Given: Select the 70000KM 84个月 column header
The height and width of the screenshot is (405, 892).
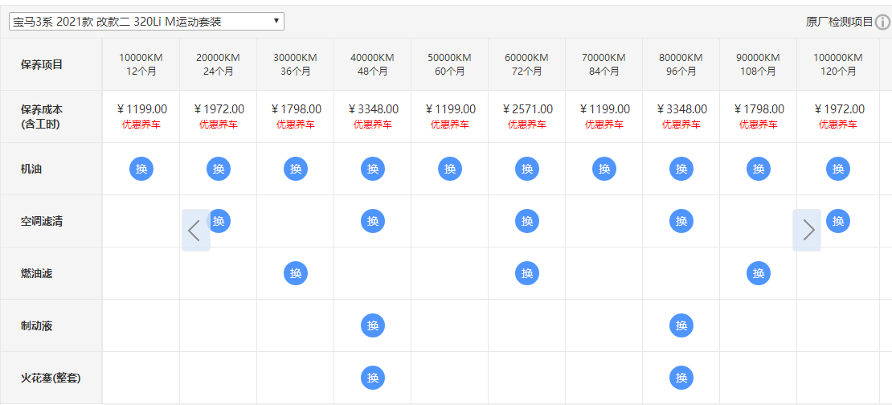Looking at the screenshot, I should [x=604, y=64].
